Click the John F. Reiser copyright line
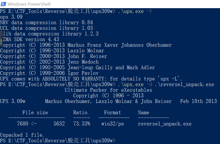220x144 pixels. click(x=54, y=56)
